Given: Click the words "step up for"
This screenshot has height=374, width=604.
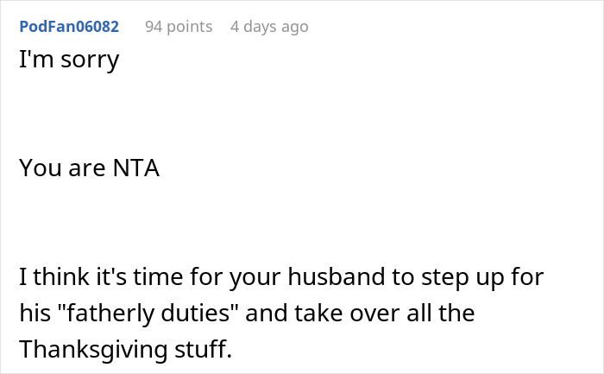Looking at the screenshot, I should (x=482, y=277).
